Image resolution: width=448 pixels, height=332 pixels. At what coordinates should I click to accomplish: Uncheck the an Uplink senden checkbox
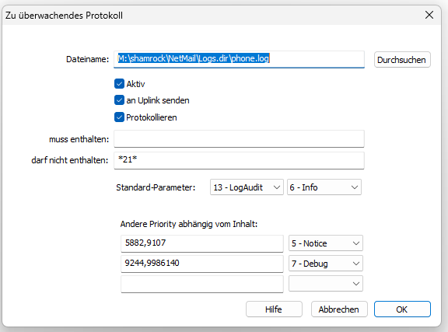point(119,100)
